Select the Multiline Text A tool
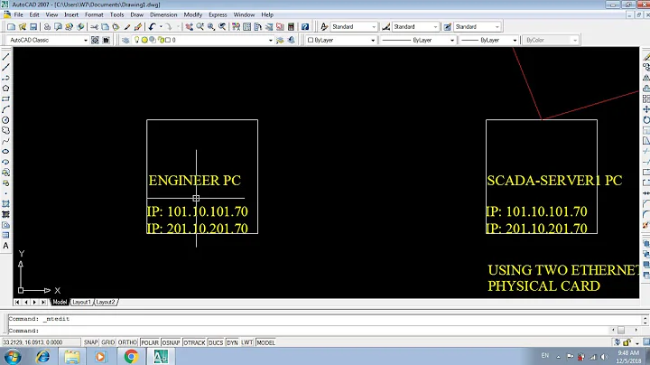 5,246
